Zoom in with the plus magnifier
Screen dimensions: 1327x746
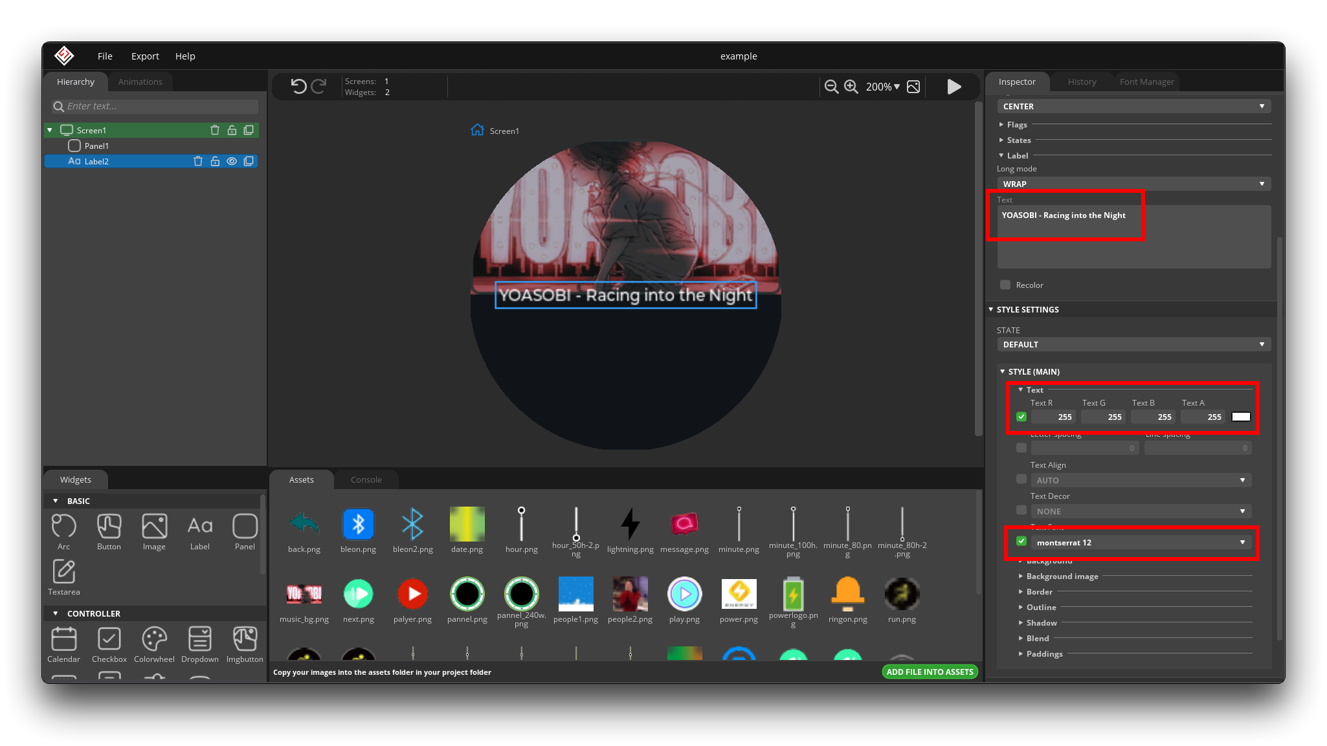851,87
